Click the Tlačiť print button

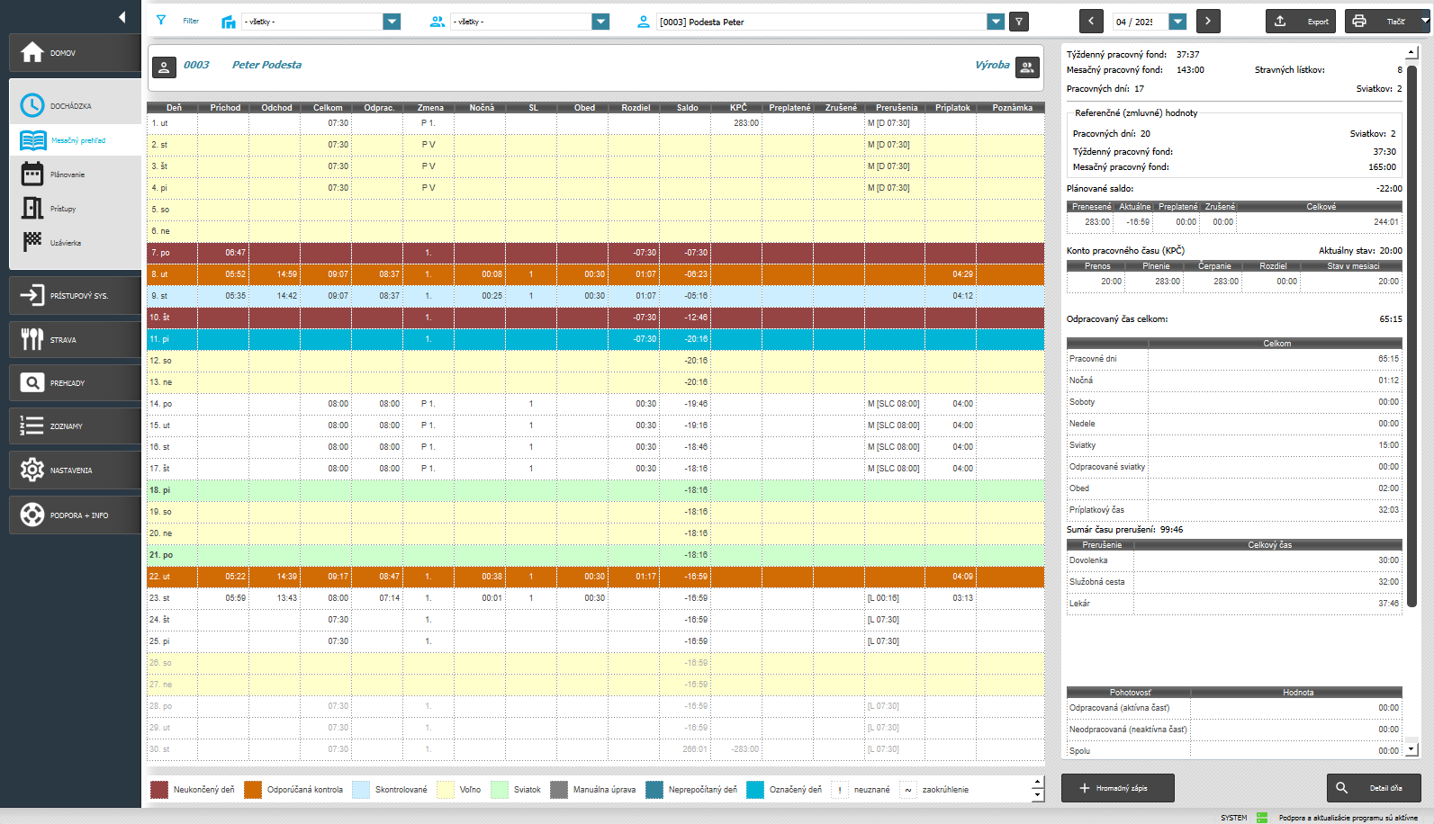click(x=1381, y=21)
